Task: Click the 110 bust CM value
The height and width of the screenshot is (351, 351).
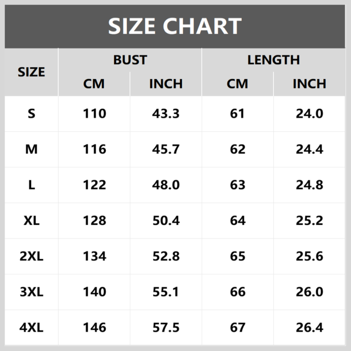Action: 95,114
